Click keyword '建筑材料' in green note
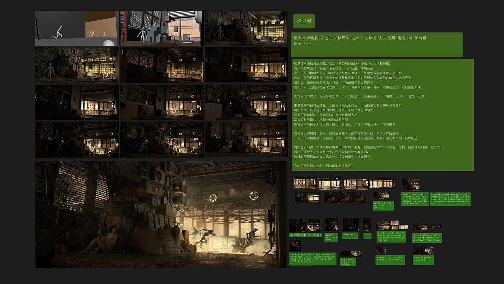Viewport: 504px width, 284px height. (405, 38)
